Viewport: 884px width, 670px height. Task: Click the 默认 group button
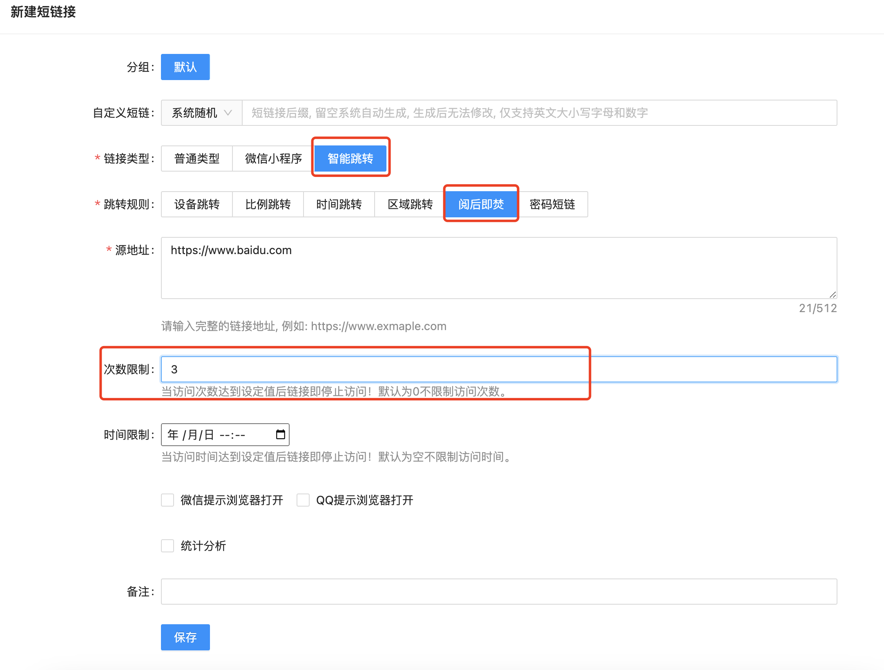[x=185, y=67]
